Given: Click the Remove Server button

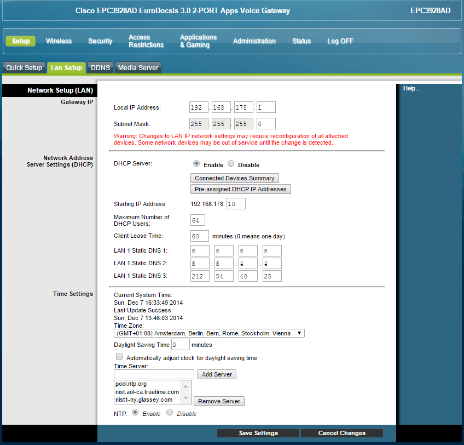Looking at the screenshot, I should 219,401.
